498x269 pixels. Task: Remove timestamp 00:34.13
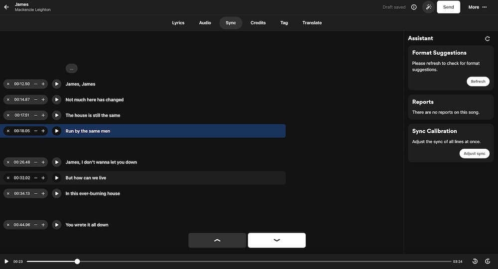[x=8, y=193]
